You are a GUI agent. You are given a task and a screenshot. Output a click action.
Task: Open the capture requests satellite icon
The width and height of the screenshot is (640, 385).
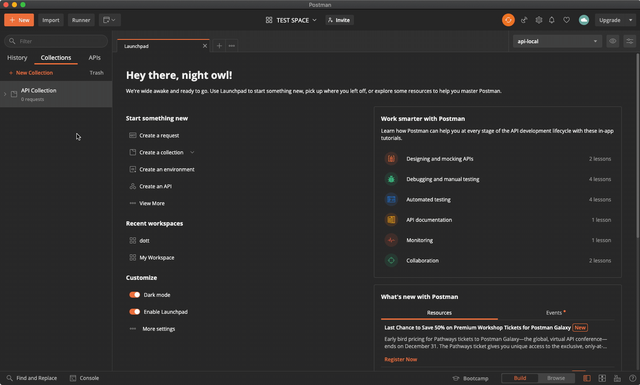(x=524, y=20)
